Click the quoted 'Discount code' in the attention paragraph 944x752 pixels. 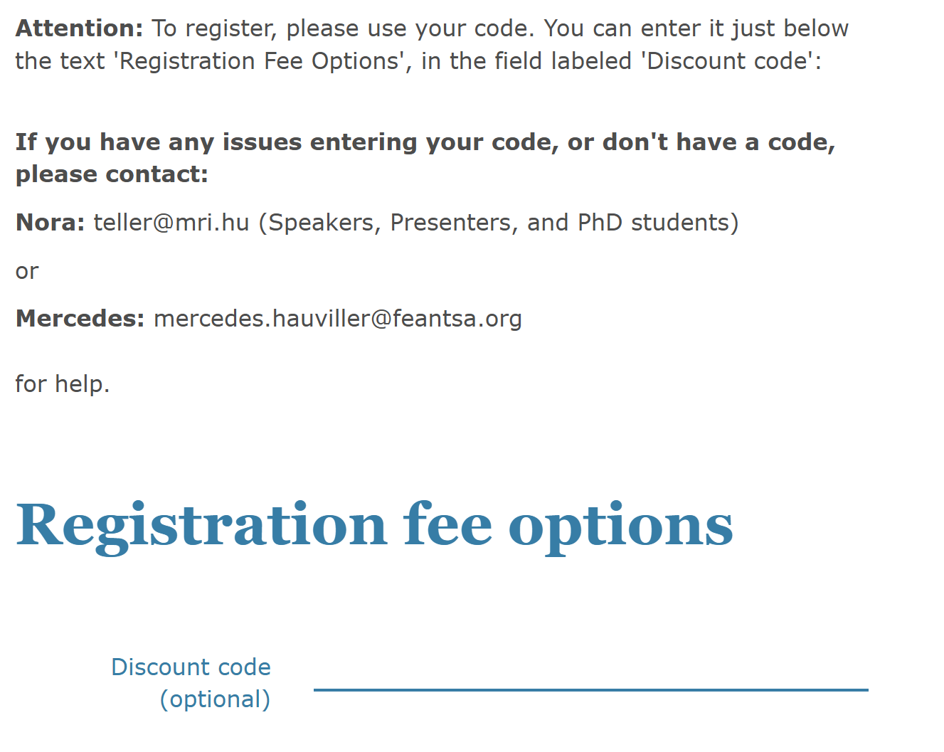(728, 61)
